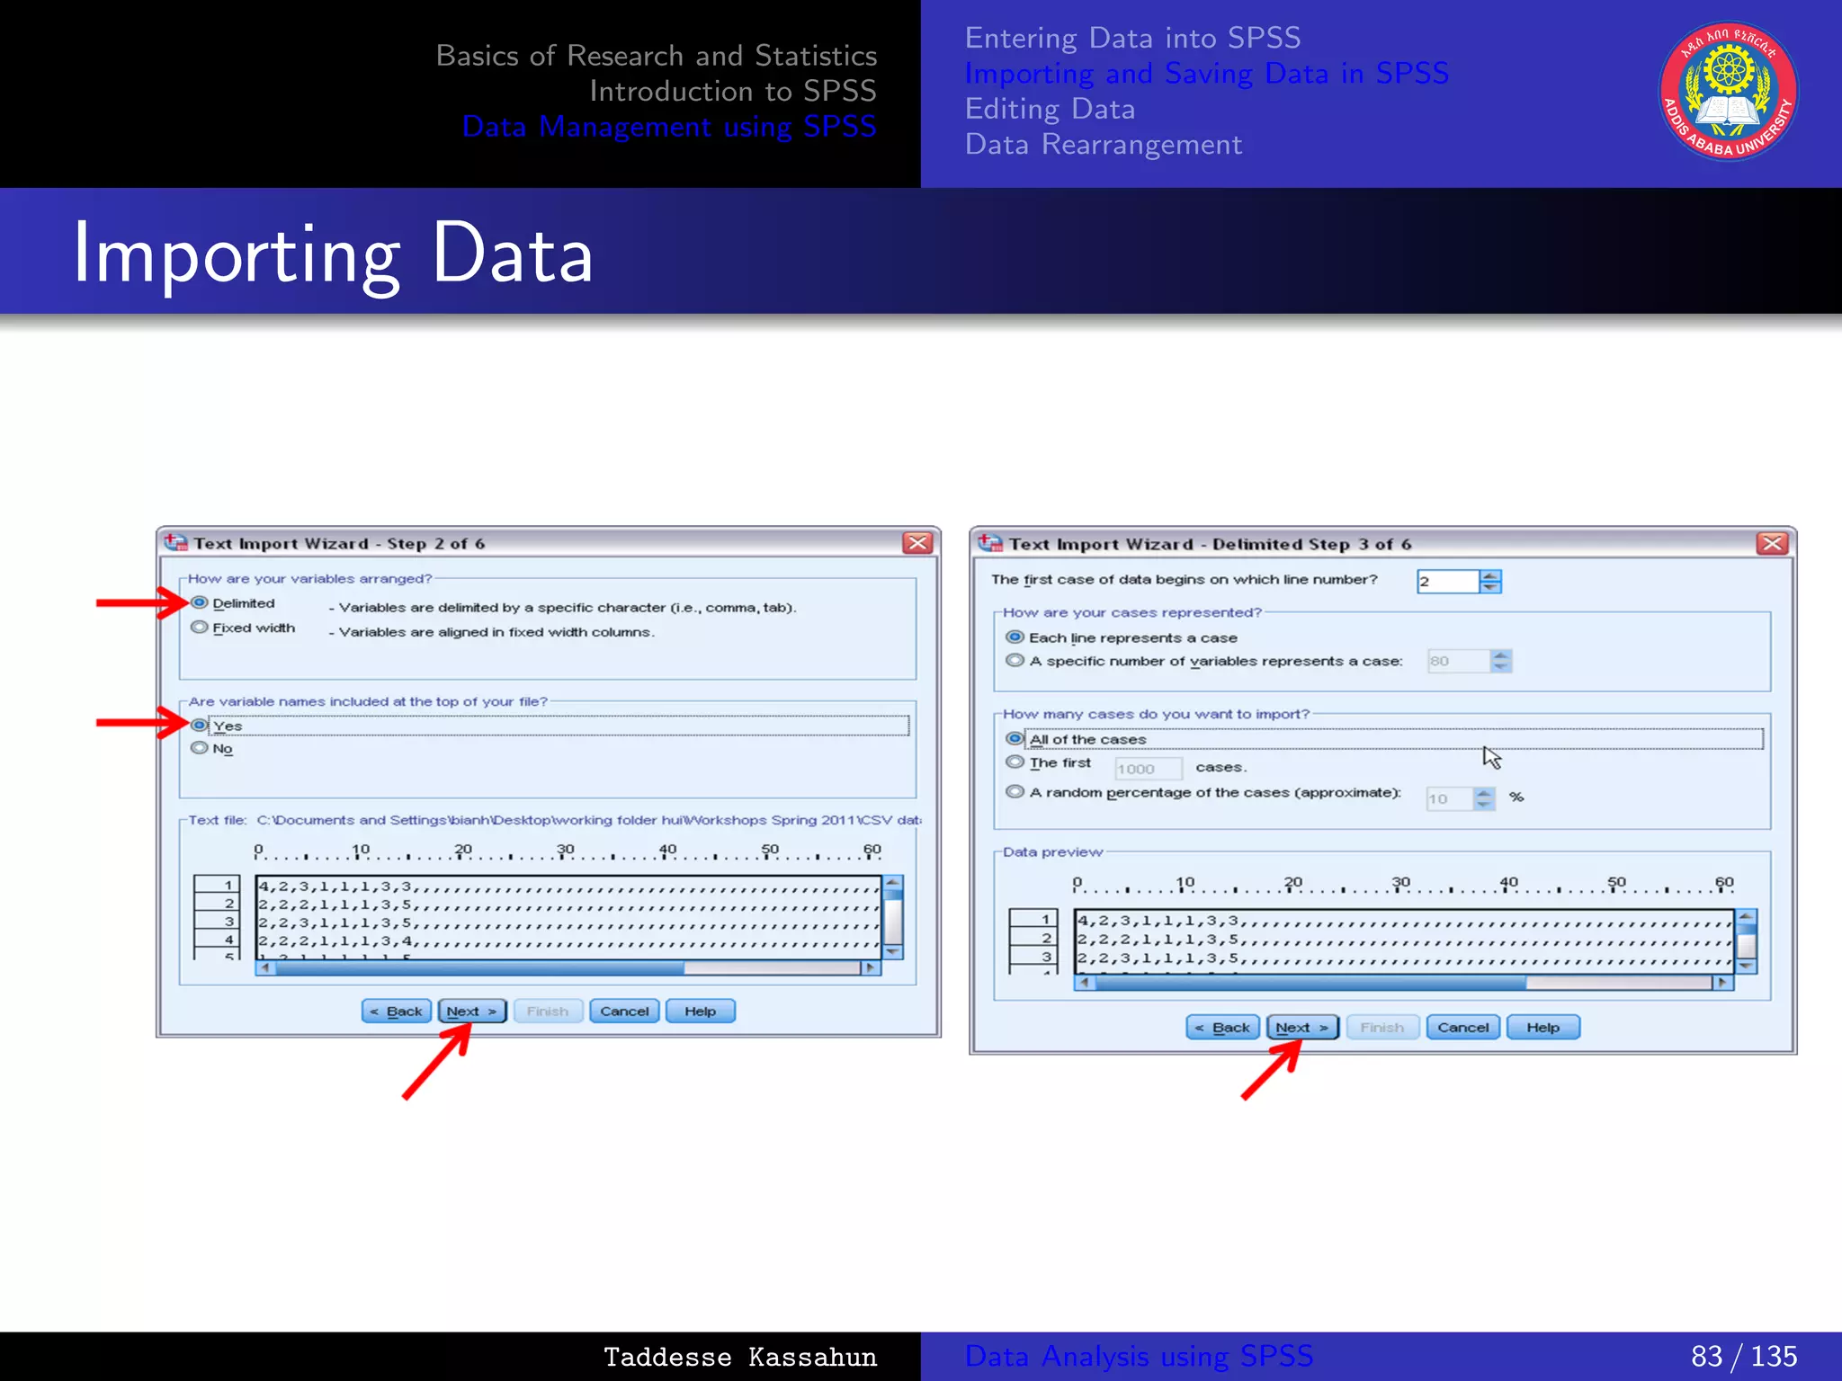Image resolution: width=1842 pixels, height=1381 pixels.
Task: Close the Step 2 of 6 wizard window
Action: tap(917, 543)
